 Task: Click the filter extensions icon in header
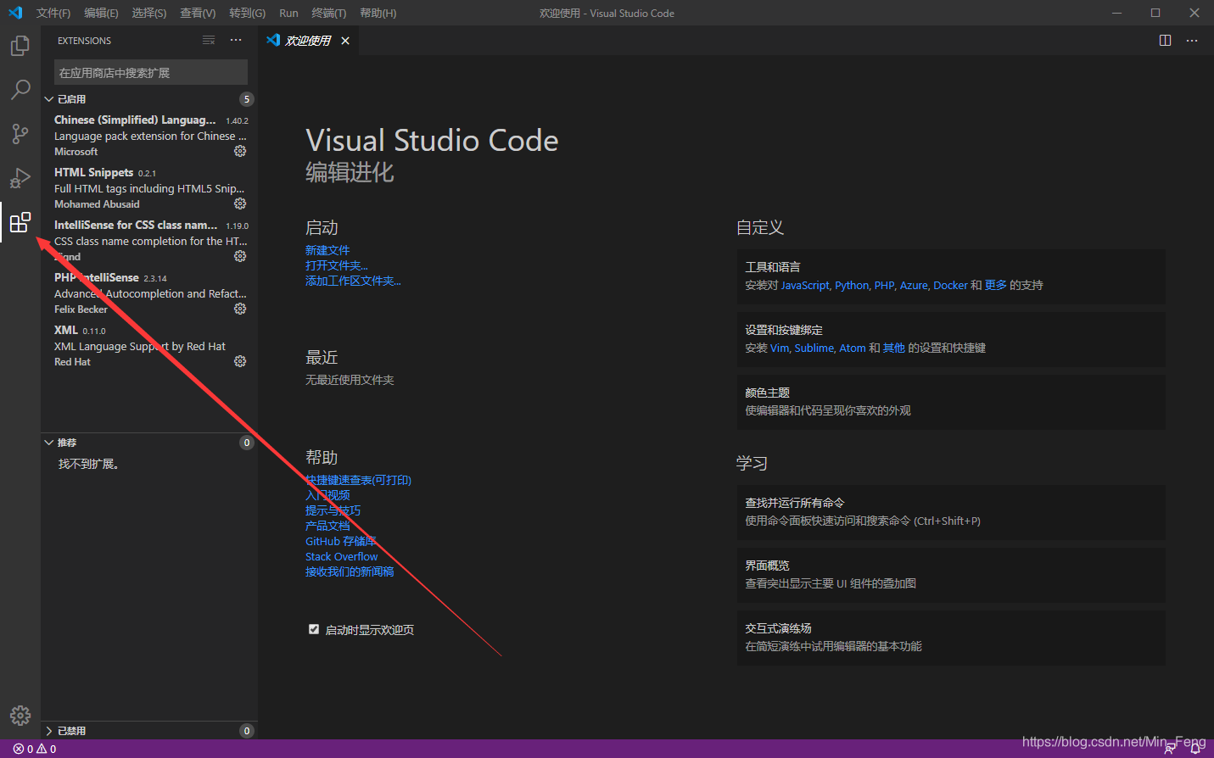[209, 41]
